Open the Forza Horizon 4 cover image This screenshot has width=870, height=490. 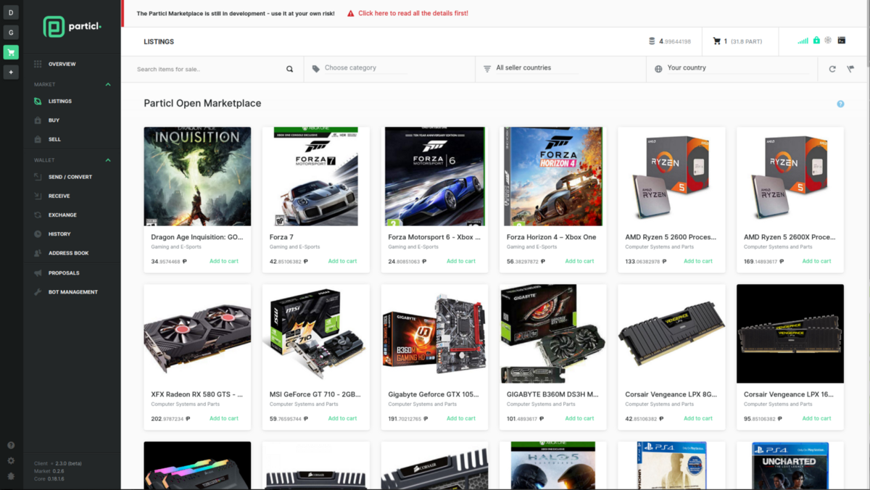click(x=553, y=176)
